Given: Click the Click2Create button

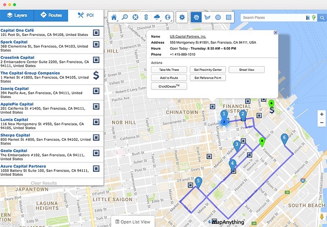Looking at the screenshot, I should coord(169,86).
